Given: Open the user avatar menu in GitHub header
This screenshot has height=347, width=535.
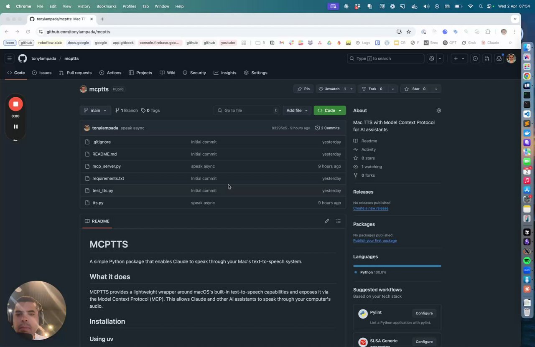Looking at the screenshot, I should (511, 58).
